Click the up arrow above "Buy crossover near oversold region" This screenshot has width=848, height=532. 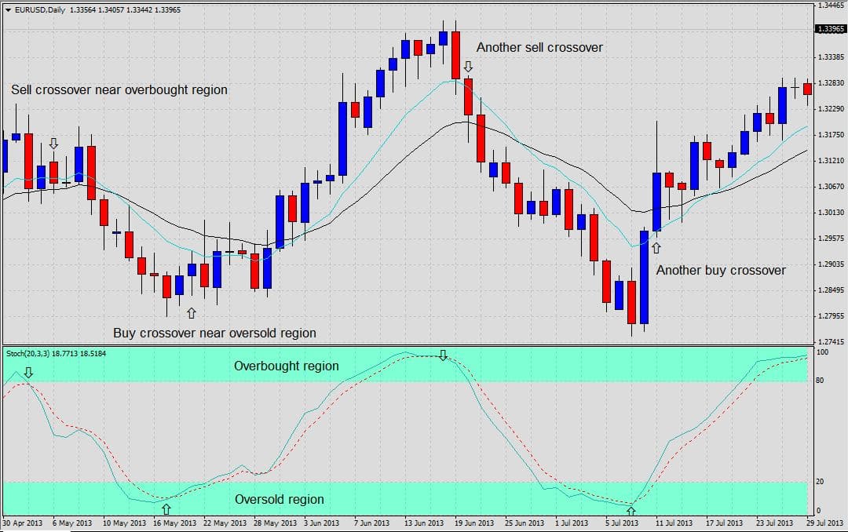192,312
